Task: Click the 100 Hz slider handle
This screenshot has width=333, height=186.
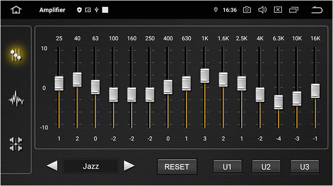Action: pos(114,95)
